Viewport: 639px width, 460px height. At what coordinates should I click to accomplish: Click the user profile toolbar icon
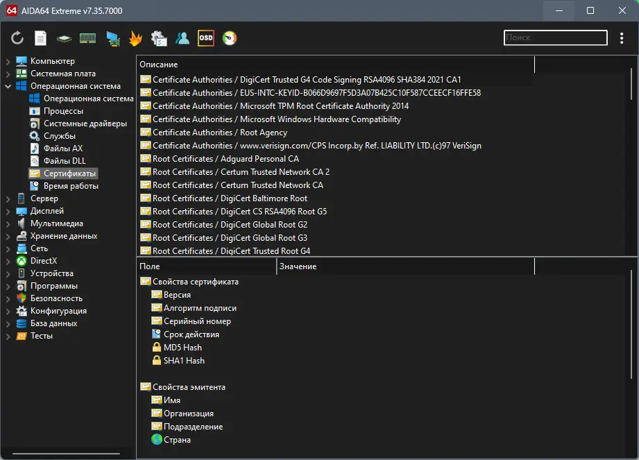pos(182,38)
